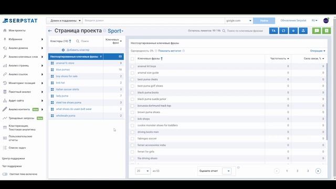Click the Пакетный анализ stack icon
This screenshot has width=336, height=189.
[x=5, y=92]
